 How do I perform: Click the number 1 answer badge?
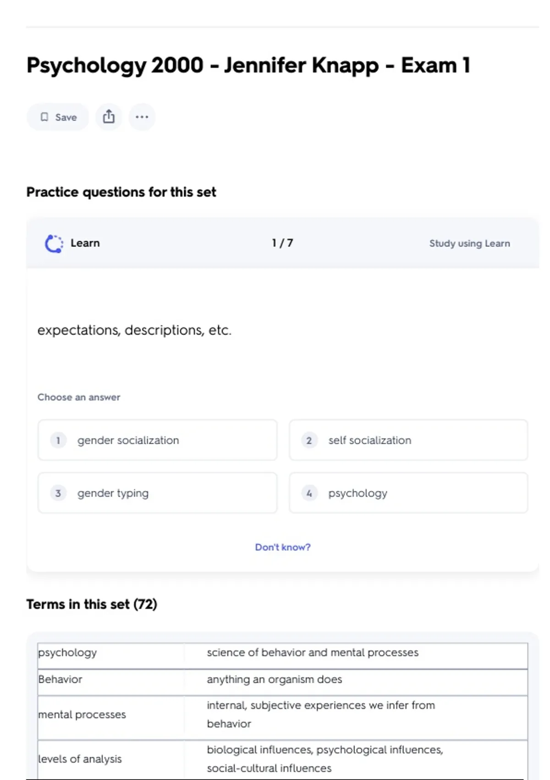[x=58, y=440]
